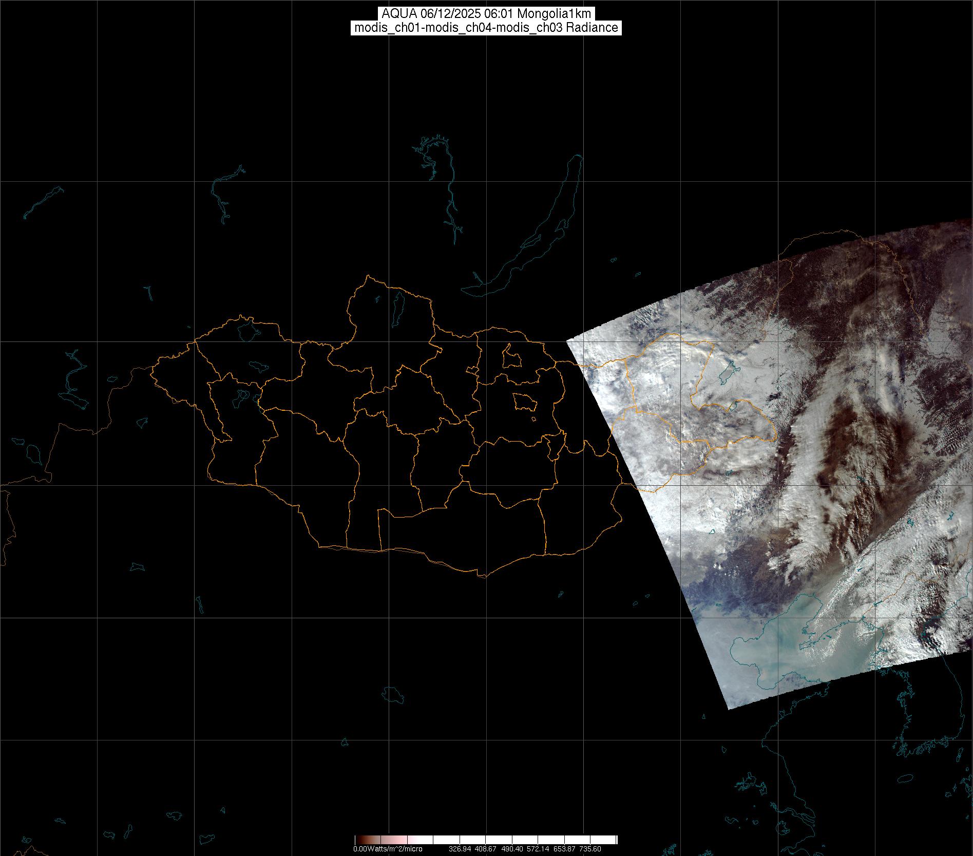Click the modis_ch01-modis_ch04-modis_ch03 Radiance label
The height and width of the screenshot is (856, 973).
point(486,28)
